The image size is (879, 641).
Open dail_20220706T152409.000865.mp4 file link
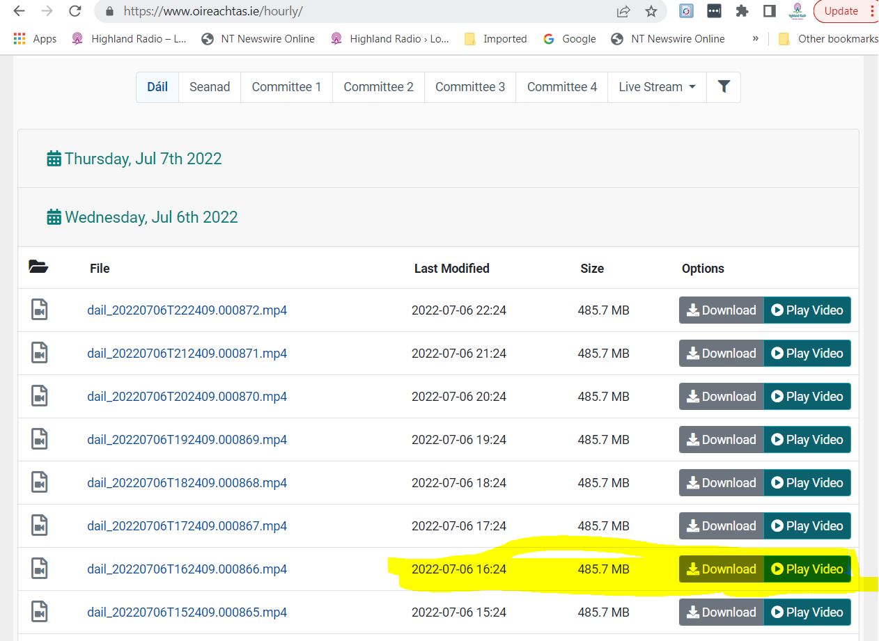pyautogui.click(x=187, y=612)
